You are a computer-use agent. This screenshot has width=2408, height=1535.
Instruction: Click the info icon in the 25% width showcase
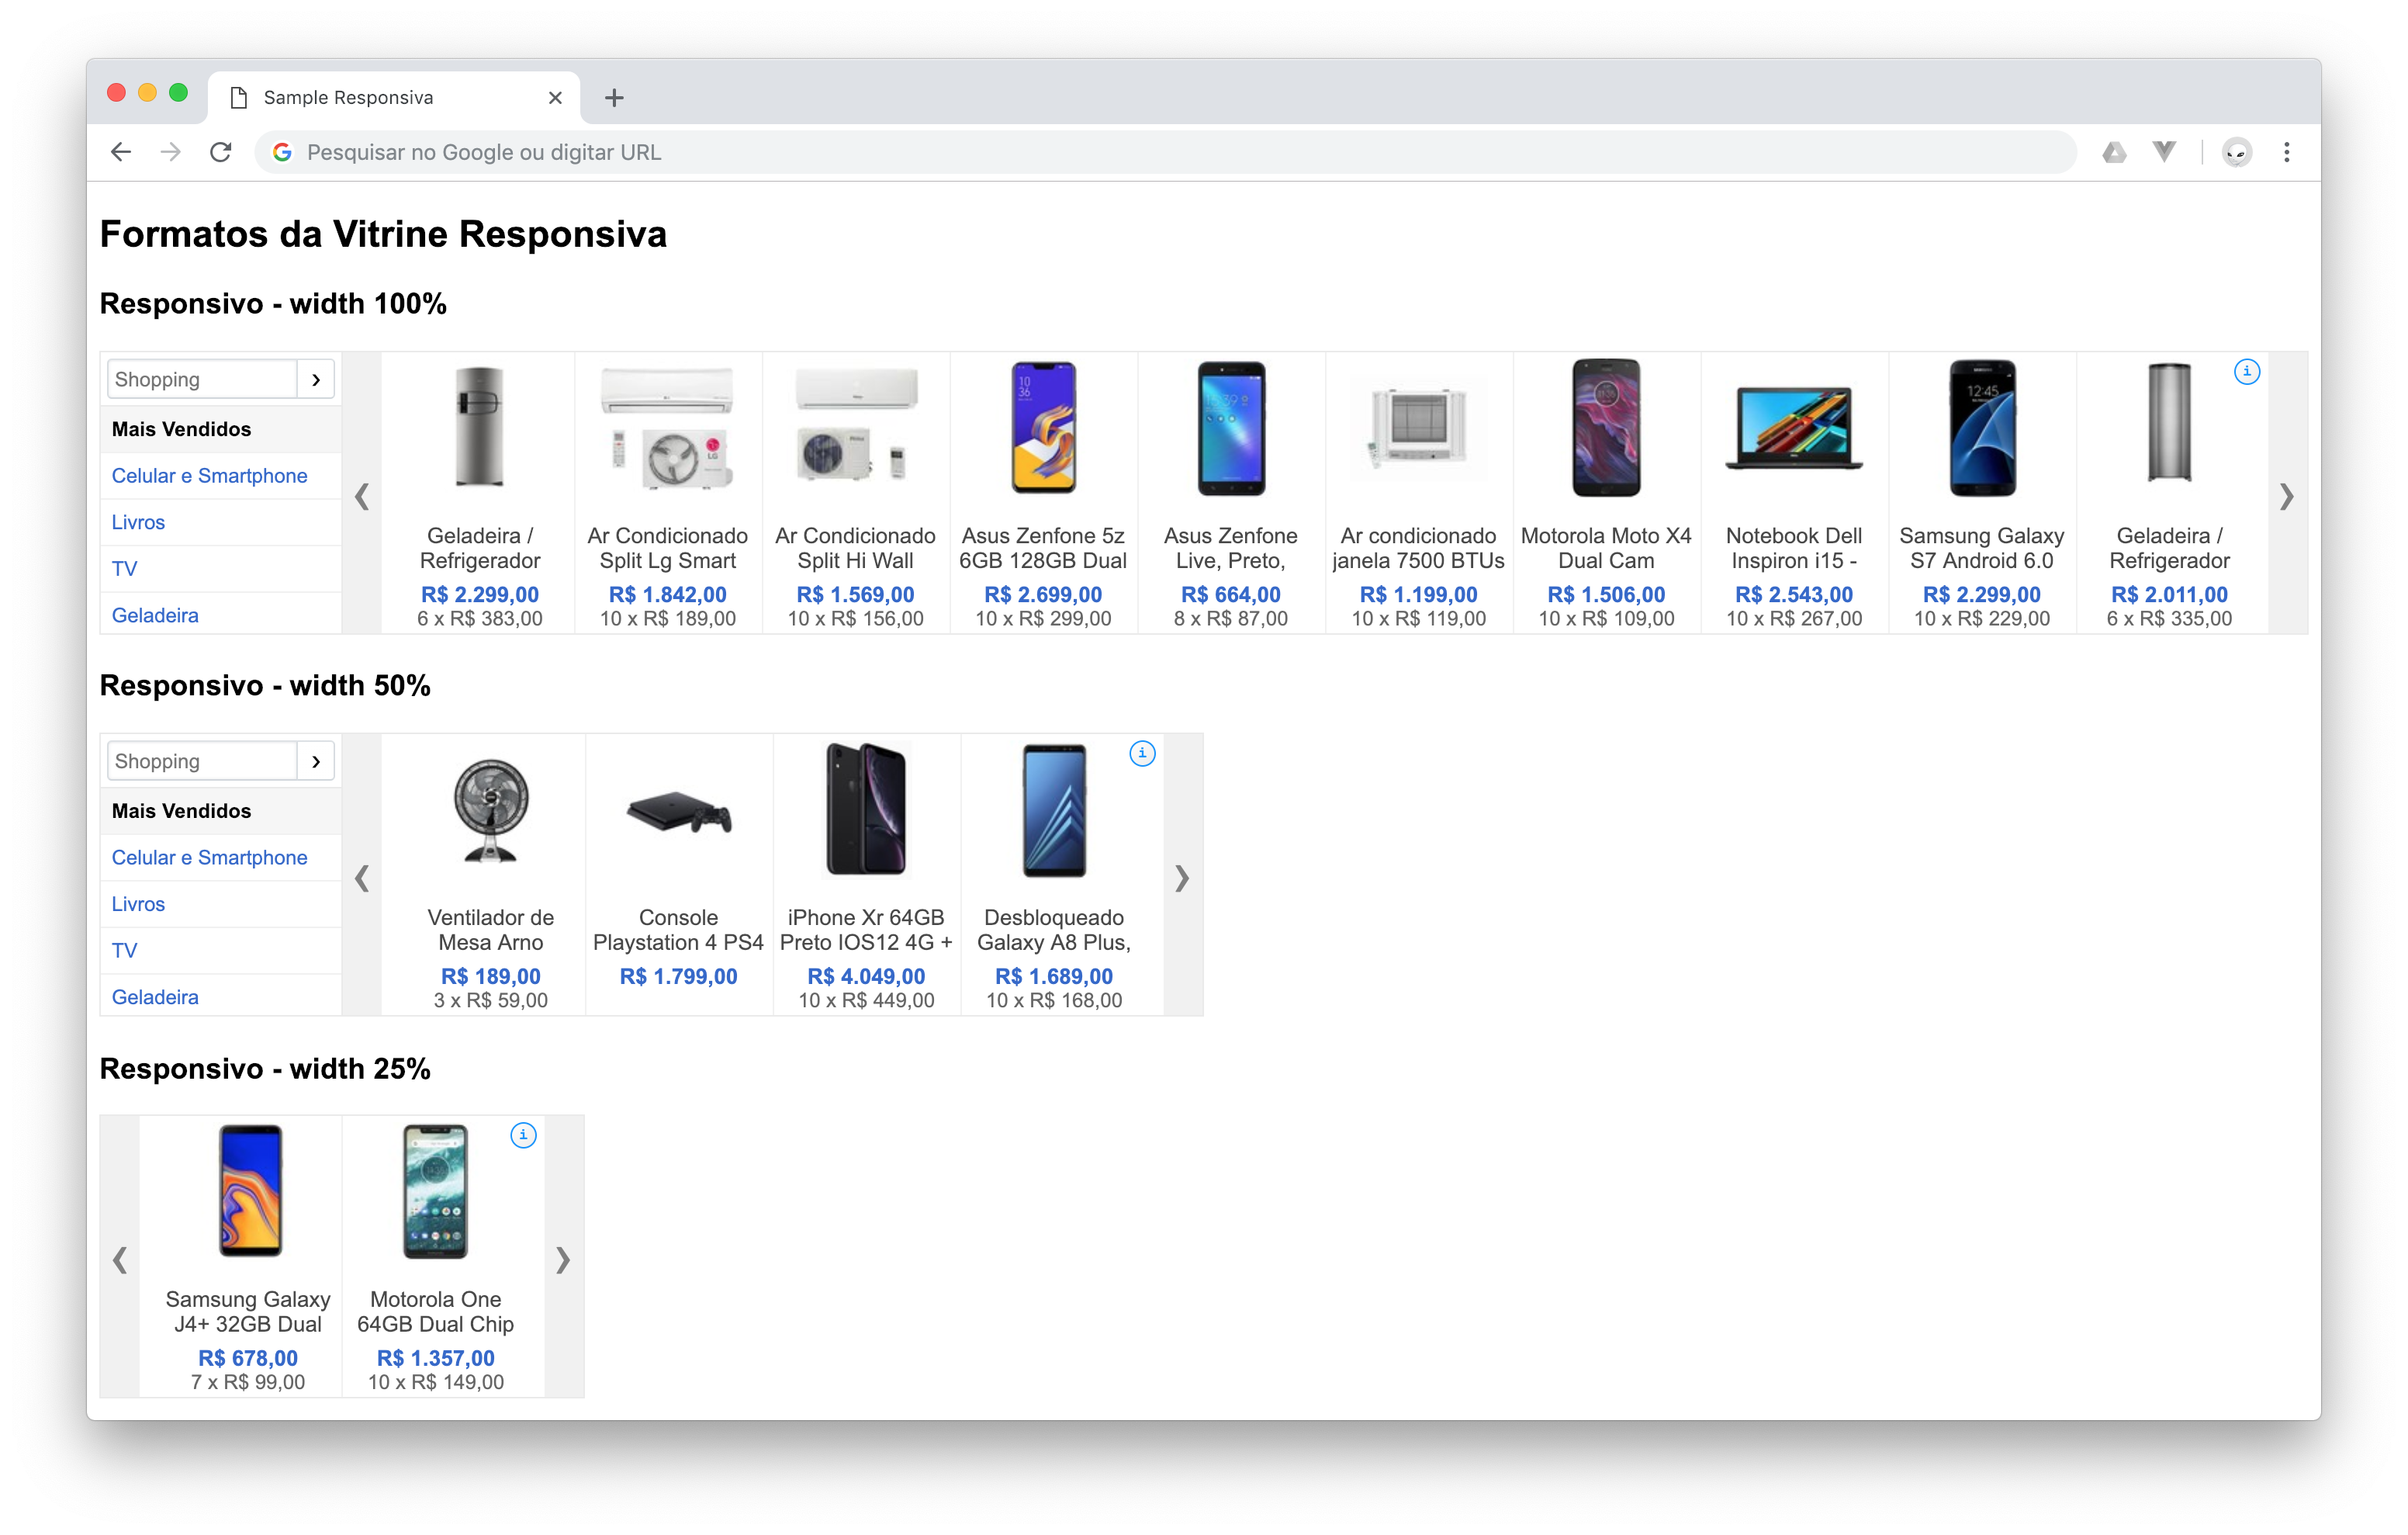(523, 1135)
